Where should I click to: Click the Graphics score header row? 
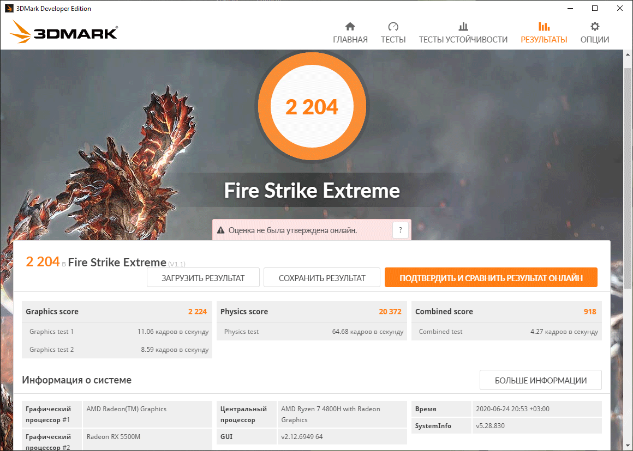tap(117, 312)
